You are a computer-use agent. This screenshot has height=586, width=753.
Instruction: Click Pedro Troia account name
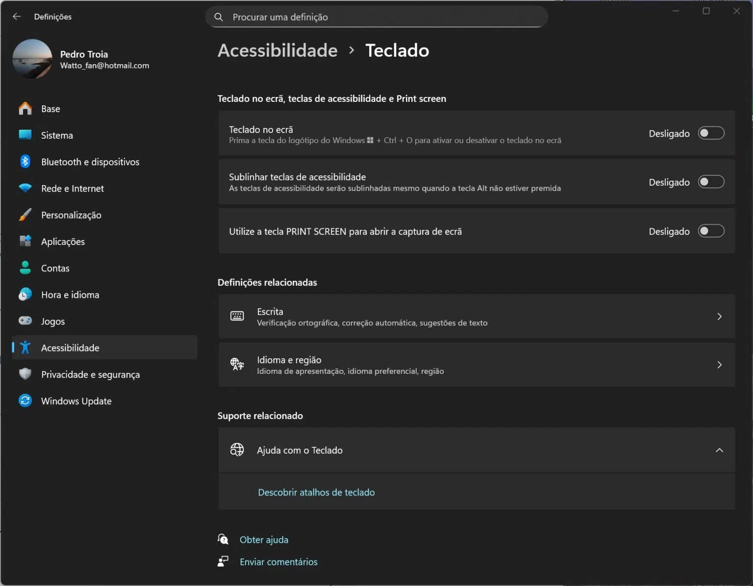click(84, 54)
